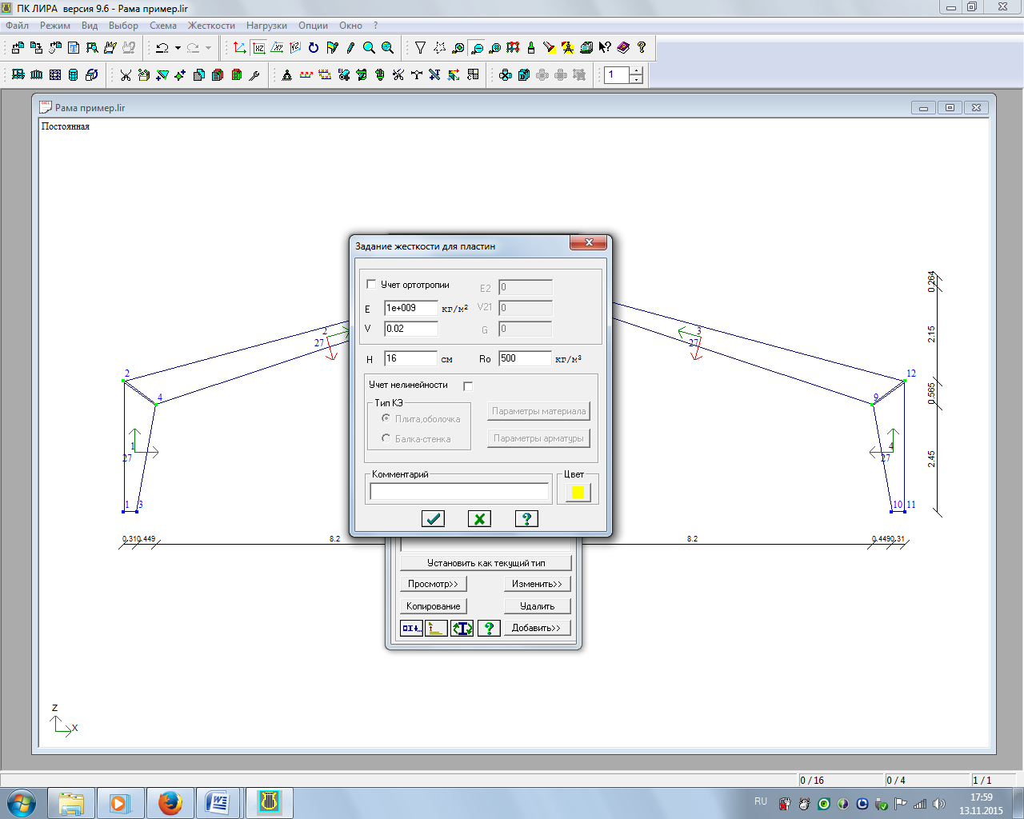This screenshot has width=1024, height=819.
Task: Click the magnifier zoom icon
Action: [369, 48]
